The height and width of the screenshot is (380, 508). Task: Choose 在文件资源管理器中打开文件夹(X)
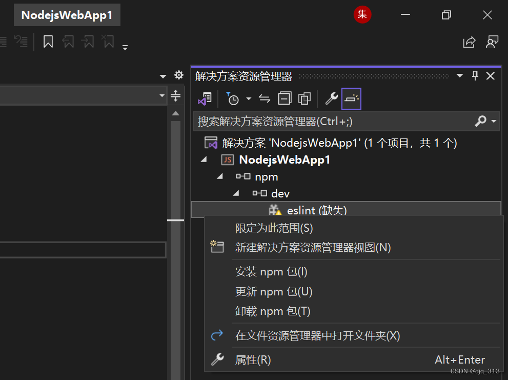click(x=354, y=335)
